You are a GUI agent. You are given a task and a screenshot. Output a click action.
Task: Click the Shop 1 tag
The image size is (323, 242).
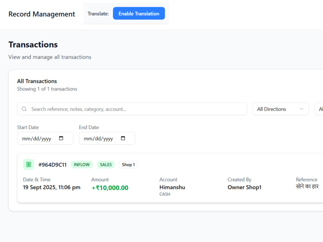128,165
